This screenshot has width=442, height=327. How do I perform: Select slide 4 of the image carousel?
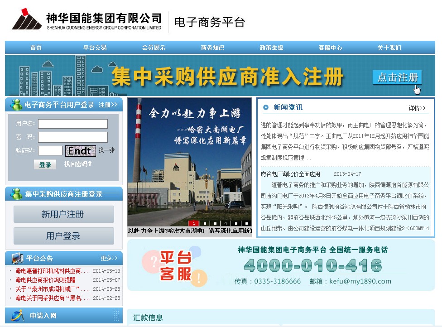[226, 223]
